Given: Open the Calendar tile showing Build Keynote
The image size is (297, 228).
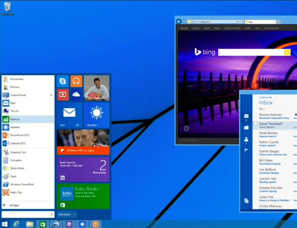Looking at the screenshot, I should pos(83,169).
